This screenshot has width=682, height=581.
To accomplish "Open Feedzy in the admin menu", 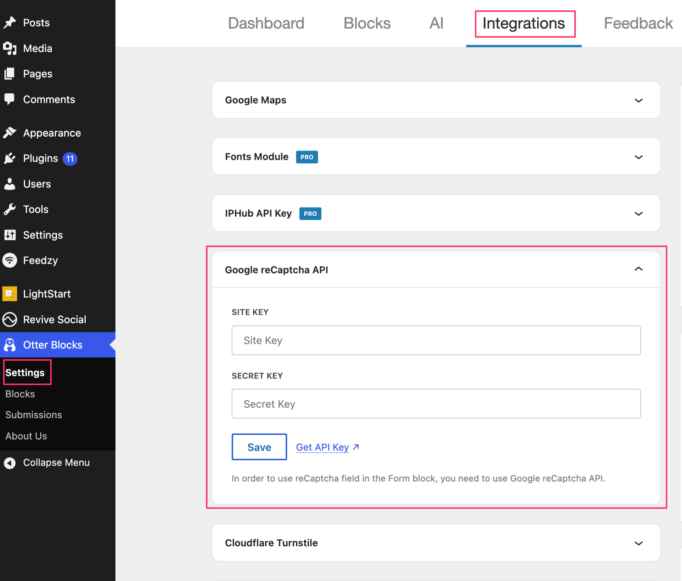I will [41, 260].
